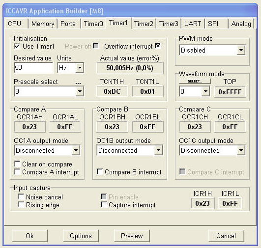The width and height of the screenshot is (261, 248).
Task: Click the TOP value 0xFFFF
Action: (x=230, y=92)
